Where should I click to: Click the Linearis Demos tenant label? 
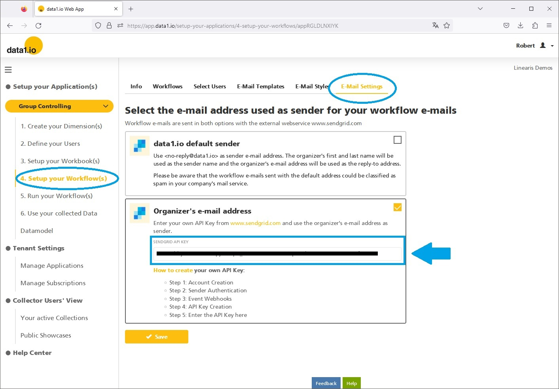coord(533,68)
